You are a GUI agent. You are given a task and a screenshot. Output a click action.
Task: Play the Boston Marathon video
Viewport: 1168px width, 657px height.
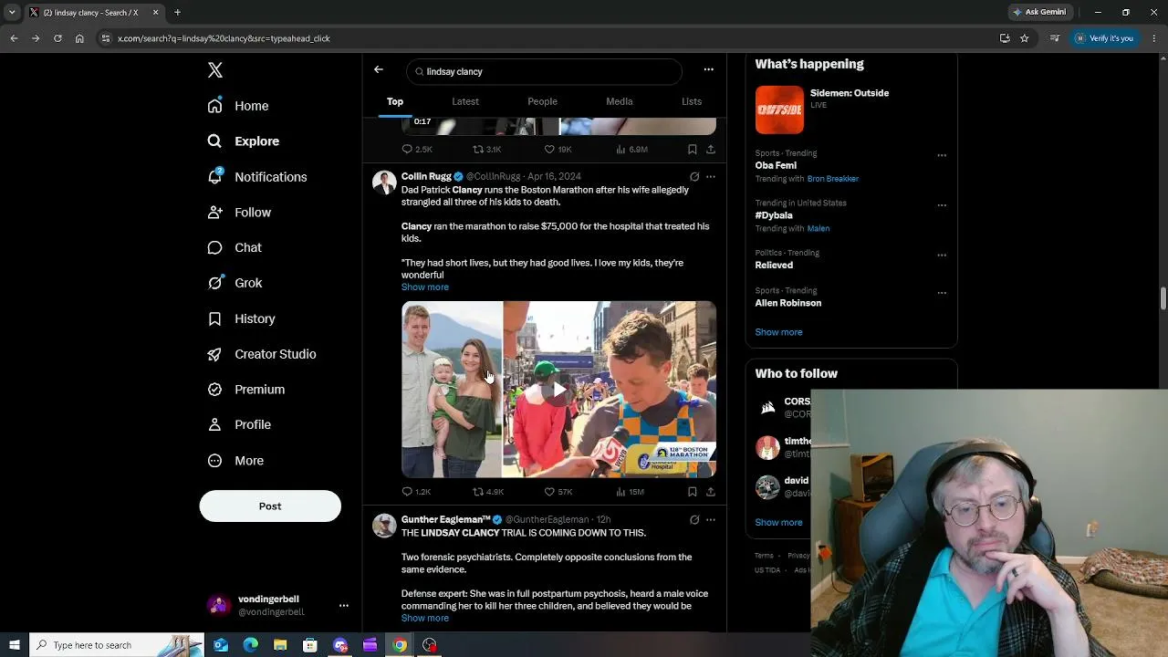(558, 390)
